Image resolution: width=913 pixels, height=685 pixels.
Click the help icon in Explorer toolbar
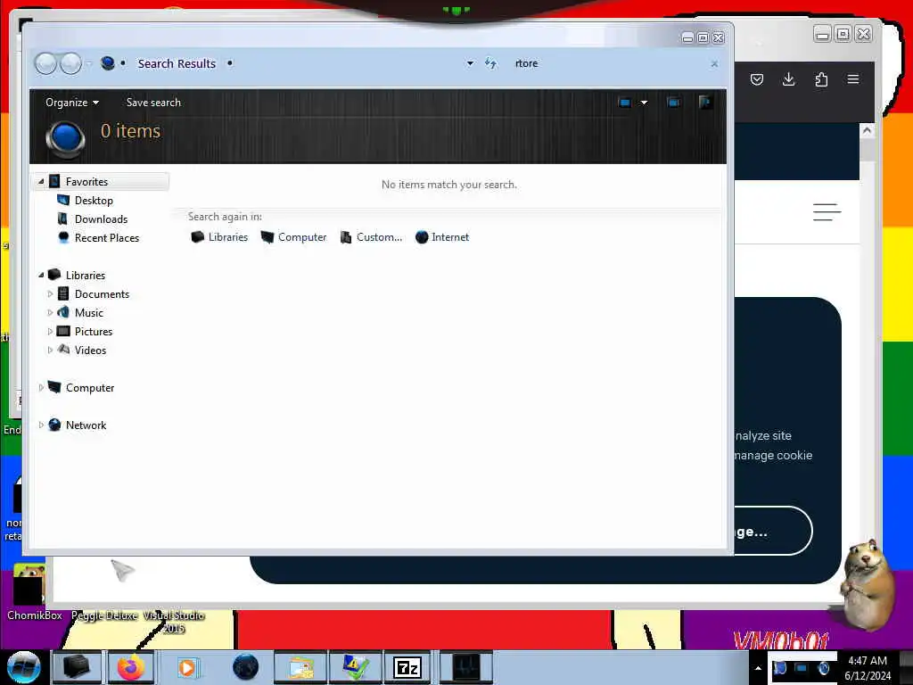coord(705,103)
